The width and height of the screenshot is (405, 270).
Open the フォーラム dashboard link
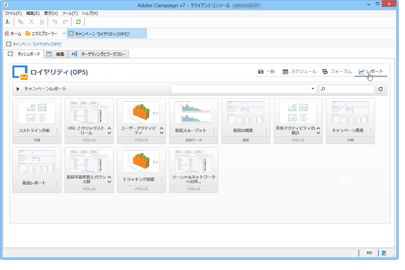tap(337, 72)
